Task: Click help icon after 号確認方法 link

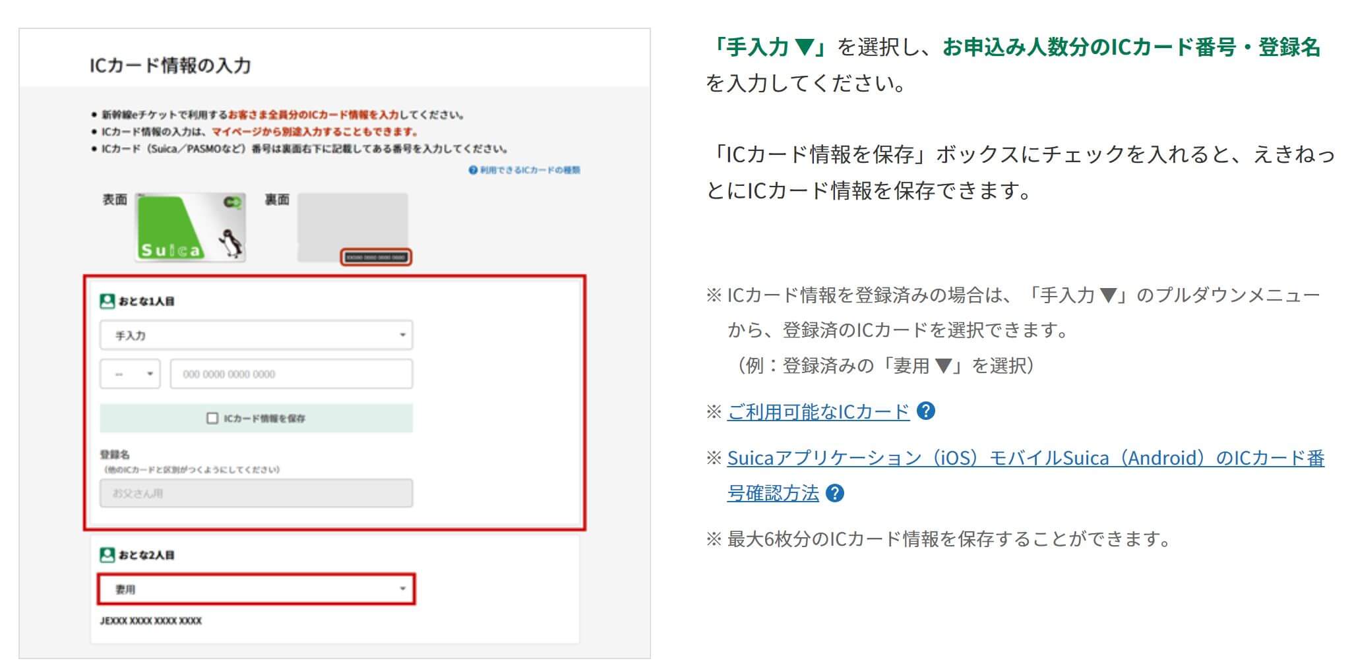Action: pos(835,493)
